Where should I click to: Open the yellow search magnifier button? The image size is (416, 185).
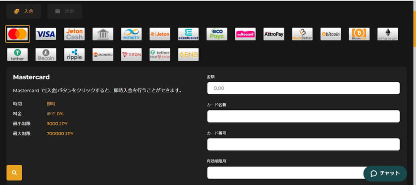14,172
